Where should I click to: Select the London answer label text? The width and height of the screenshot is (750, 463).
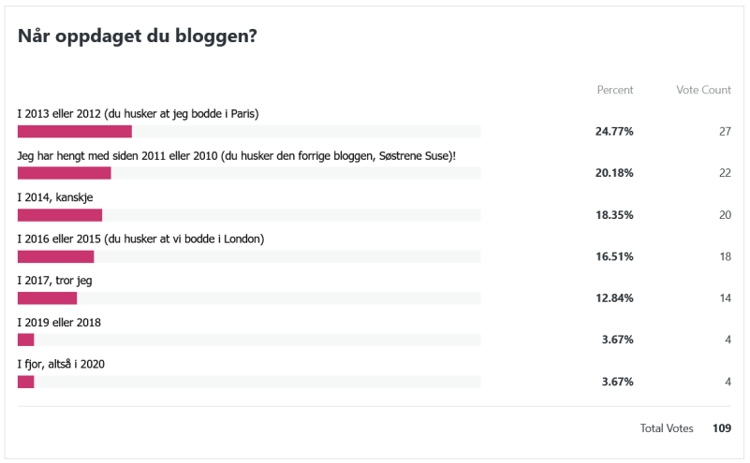[x=140, y=239]
